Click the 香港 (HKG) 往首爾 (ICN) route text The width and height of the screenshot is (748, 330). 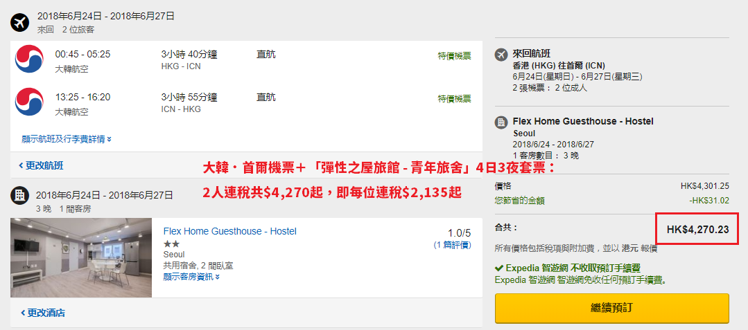[x=559, y=66]
